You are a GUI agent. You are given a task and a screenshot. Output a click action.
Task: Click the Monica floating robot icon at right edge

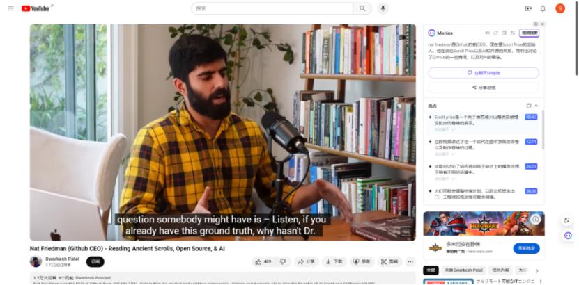point(568,235)
